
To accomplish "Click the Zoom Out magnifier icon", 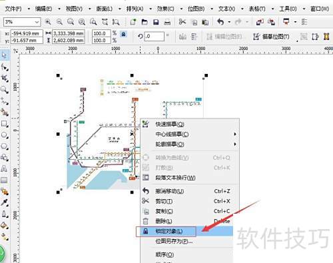I will 59,22.
